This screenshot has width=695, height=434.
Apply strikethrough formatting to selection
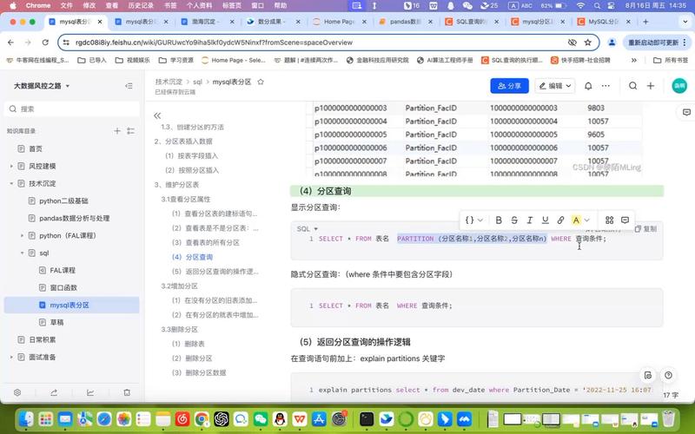[x=514, y=220]
